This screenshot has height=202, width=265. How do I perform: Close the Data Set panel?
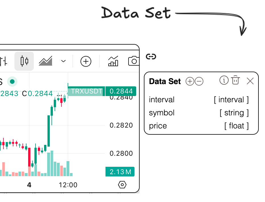[x=250, y=81]
